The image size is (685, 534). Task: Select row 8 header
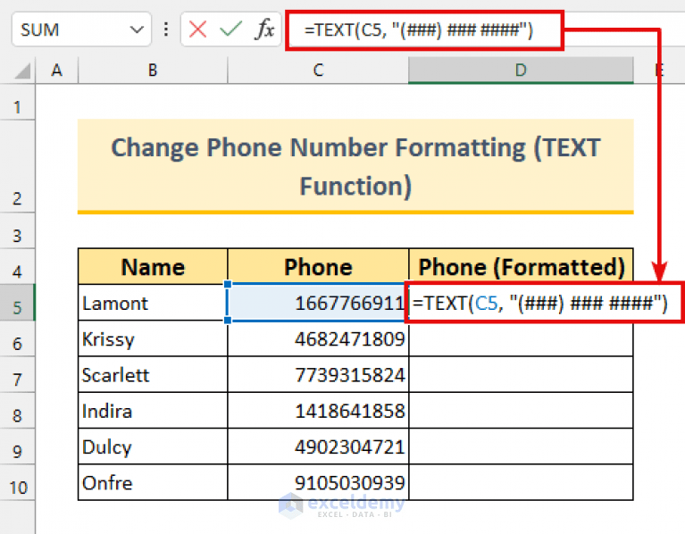(18, 410)
